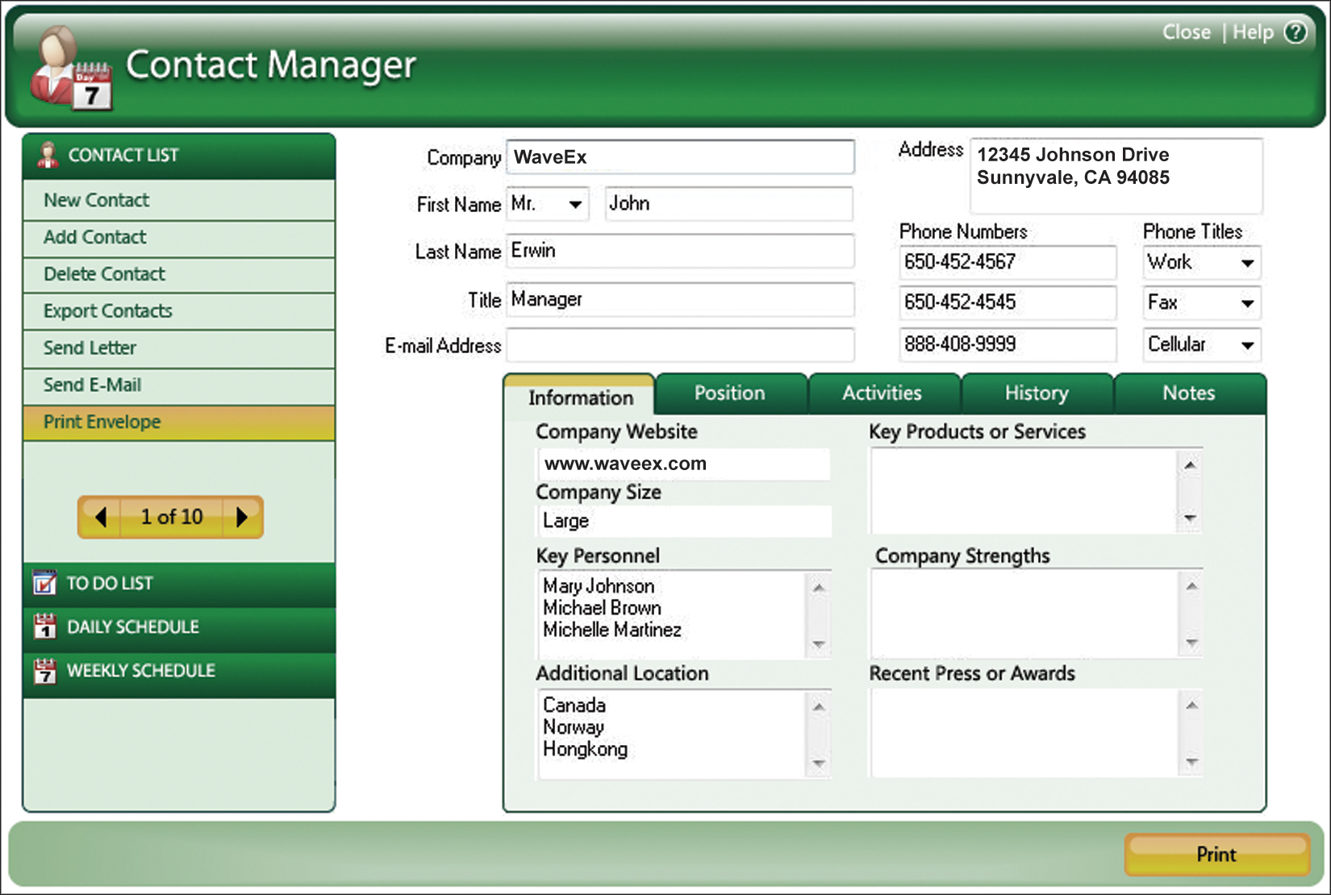Viewport: 1331px width, 895px height.
Task: Click the Contact List person icon
Action: pyautogui.click(x=48, y=155)
